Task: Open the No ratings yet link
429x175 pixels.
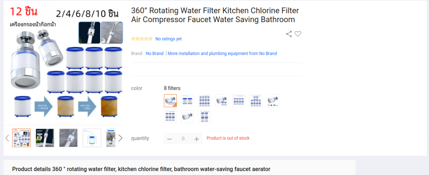Action: pyautogui.click(x=168, y=39)
